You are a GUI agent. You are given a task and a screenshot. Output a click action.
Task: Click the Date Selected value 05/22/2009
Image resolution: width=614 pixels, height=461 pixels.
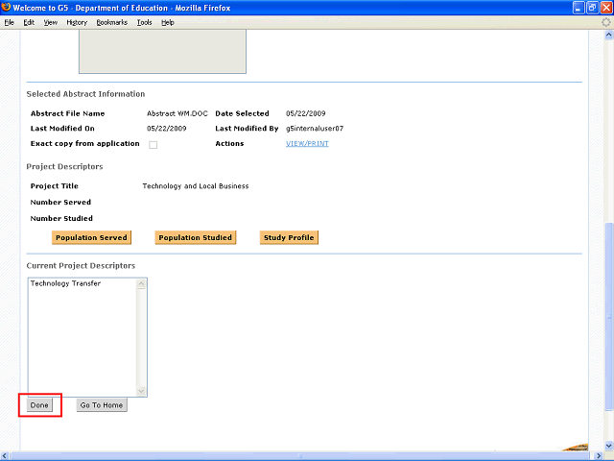(x=305, y=113)
